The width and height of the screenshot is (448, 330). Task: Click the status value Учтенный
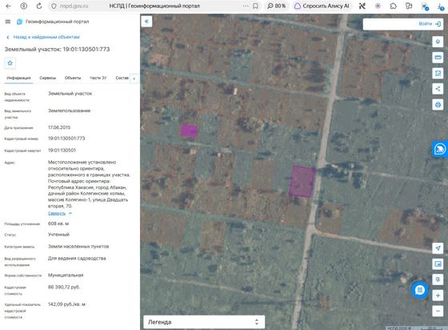58,235
